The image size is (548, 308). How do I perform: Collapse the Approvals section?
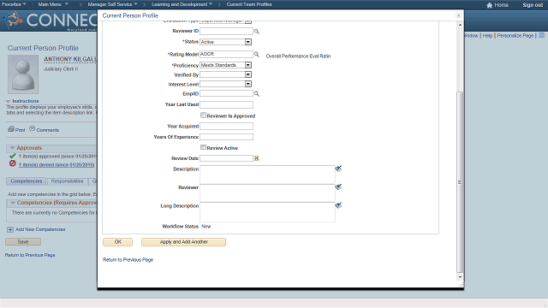click(12, 148)
